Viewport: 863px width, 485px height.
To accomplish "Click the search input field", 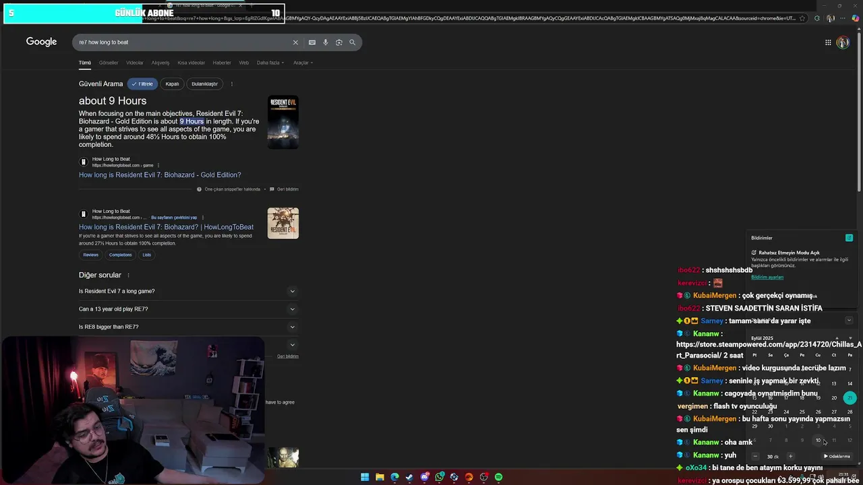I will (182, 42).
